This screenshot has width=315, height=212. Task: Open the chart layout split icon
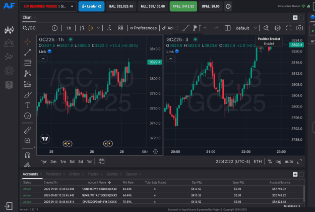click(x=227, y=28)
